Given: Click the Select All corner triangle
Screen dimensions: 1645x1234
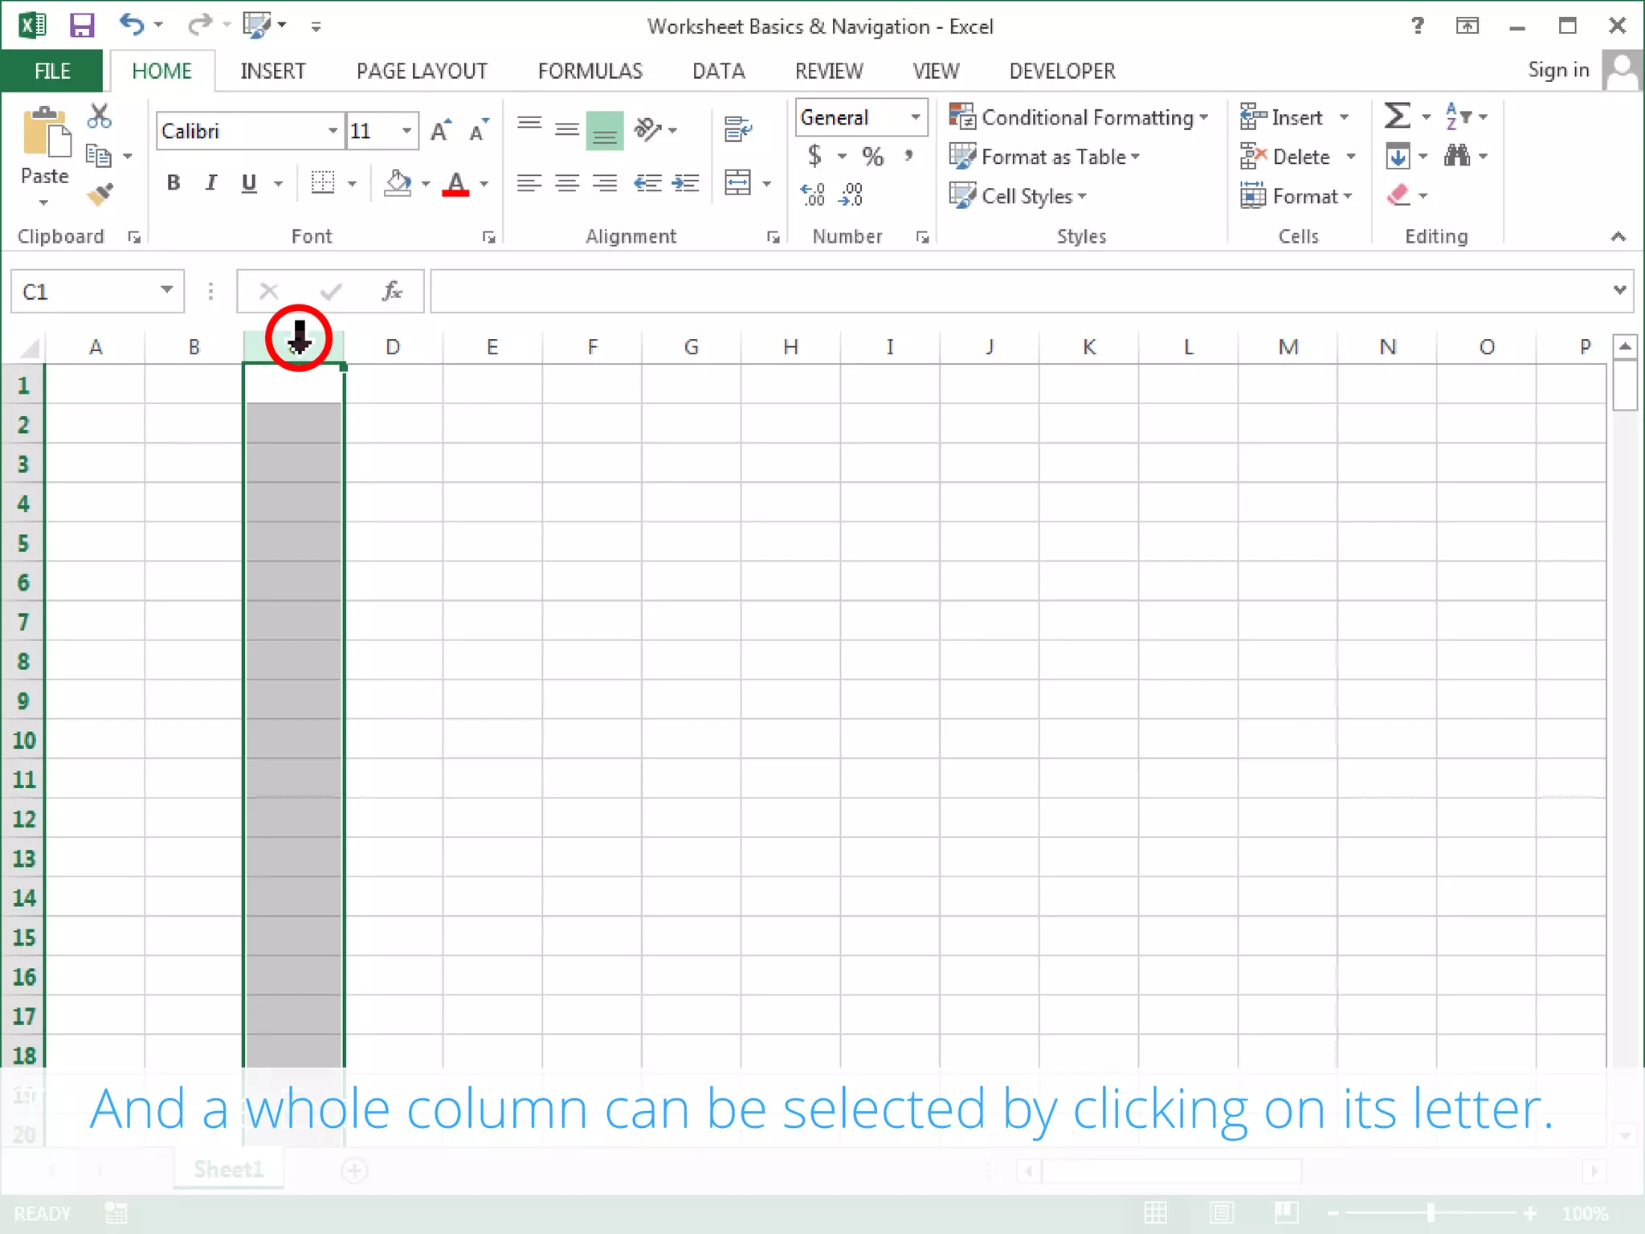Looking at the screenshot, I should point(27,347).
